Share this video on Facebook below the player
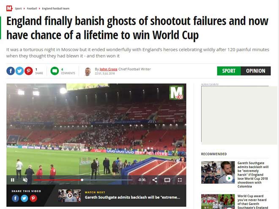279x209 pixels. 16,198
